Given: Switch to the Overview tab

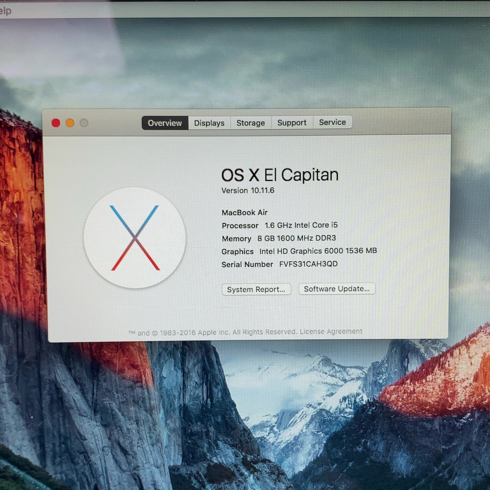Looking at the screenshot, I should click(165, 123).
